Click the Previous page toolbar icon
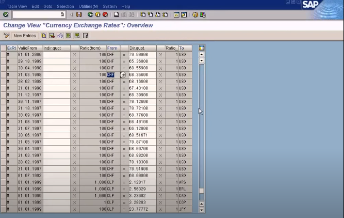 (150, 14)
